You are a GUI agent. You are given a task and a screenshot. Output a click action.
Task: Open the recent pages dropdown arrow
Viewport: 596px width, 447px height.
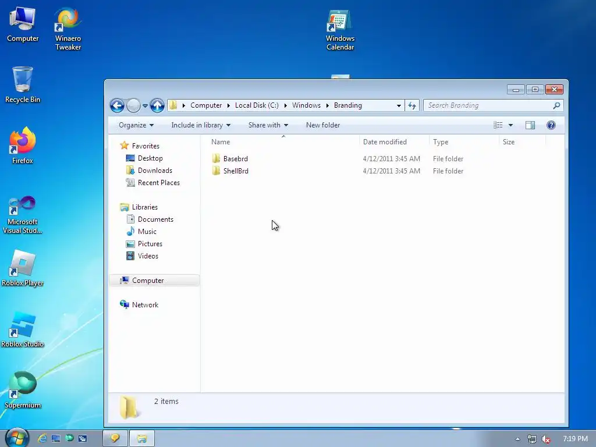click(145, 106)
